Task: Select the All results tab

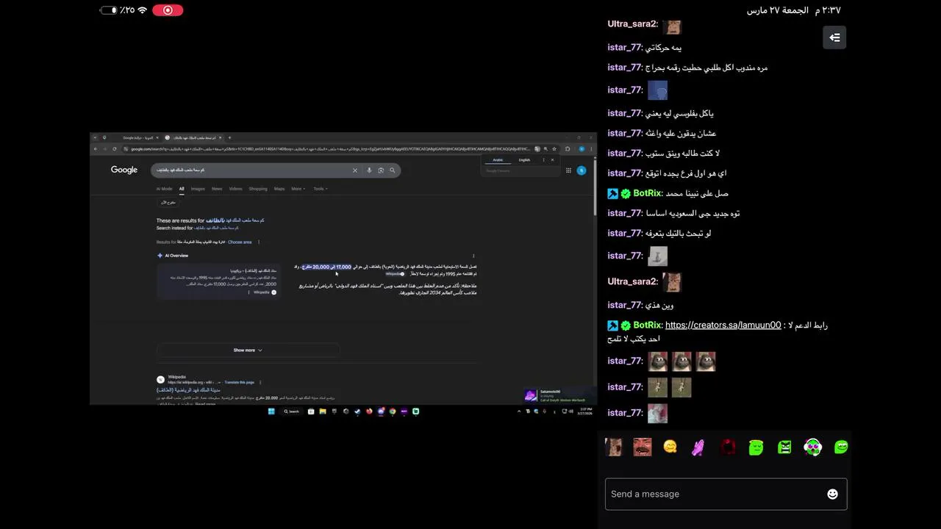Action: click(182, 189)
